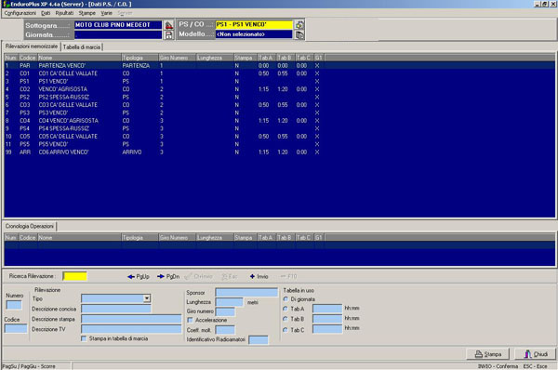Select row C04 VENCO' AGRISOSTA

point(279,121)
